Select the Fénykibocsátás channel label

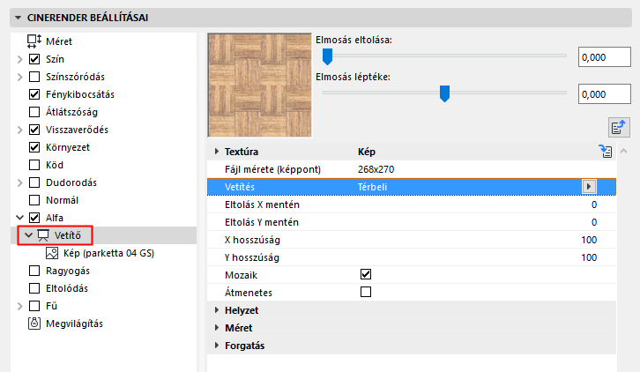tap(80, 94)
